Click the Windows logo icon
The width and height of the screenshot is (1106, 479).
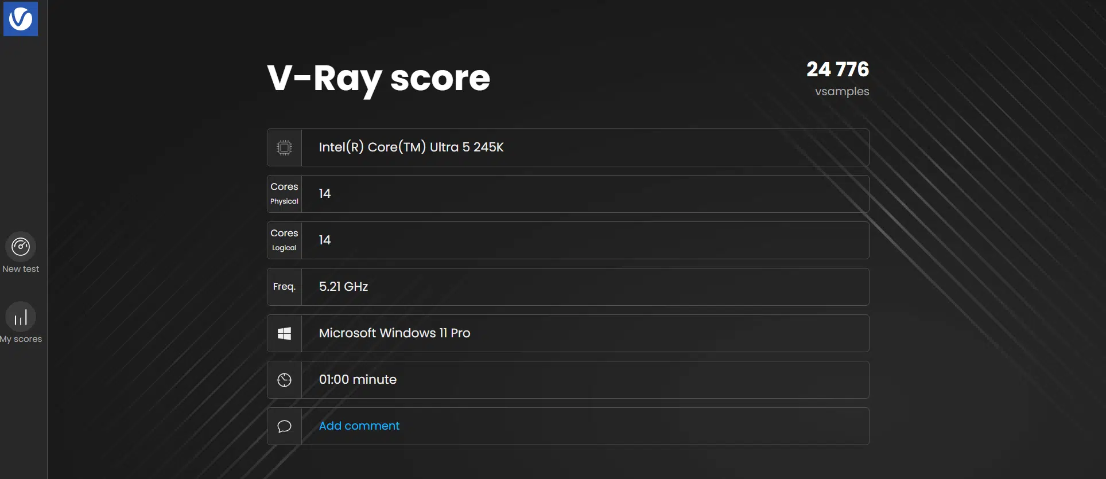click(284, 333)
